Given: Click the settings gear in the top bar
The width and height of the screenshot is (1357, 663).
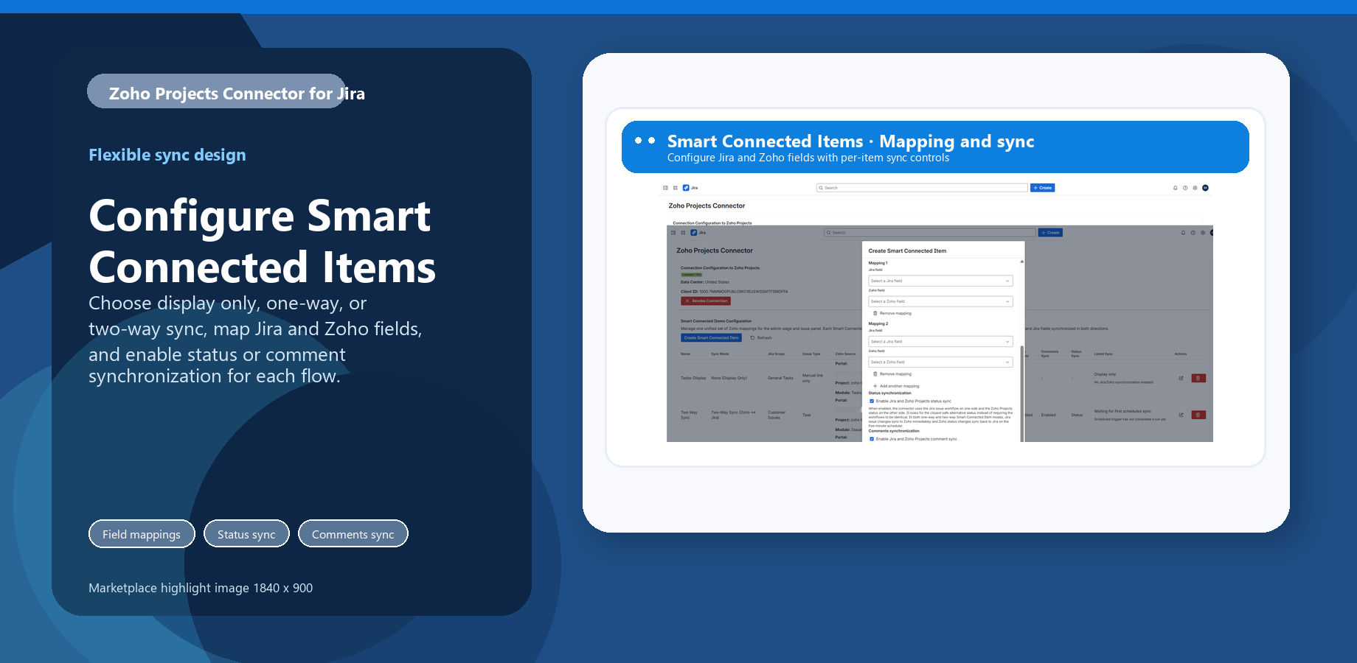Looking at the screenshot, I should 1195,188.
